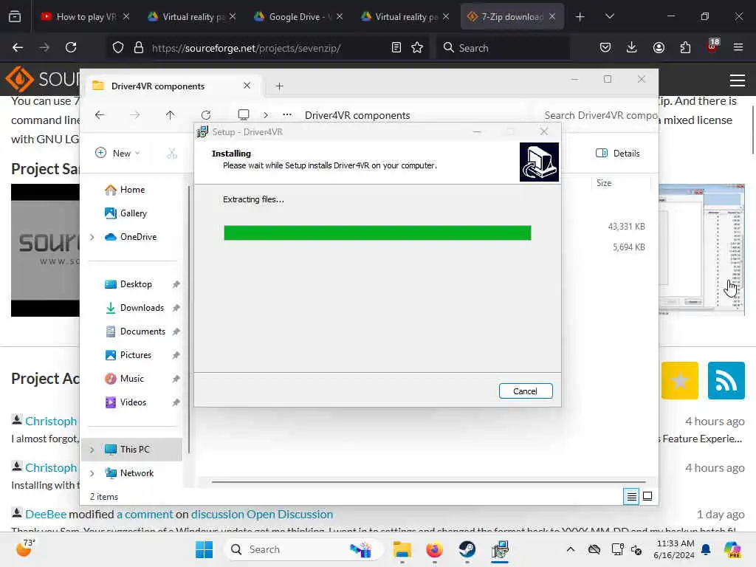This screenshot has height=567, width=756.
Task: Click the Explorer horizontal scrollbar
Action: (428, 481)
